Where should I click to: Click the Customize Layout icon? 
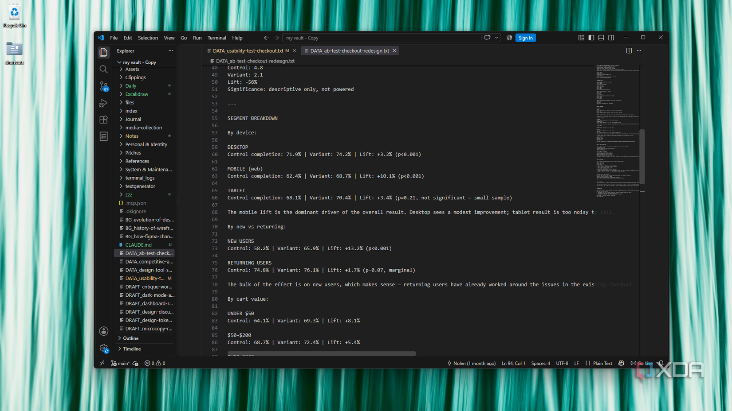581,38
